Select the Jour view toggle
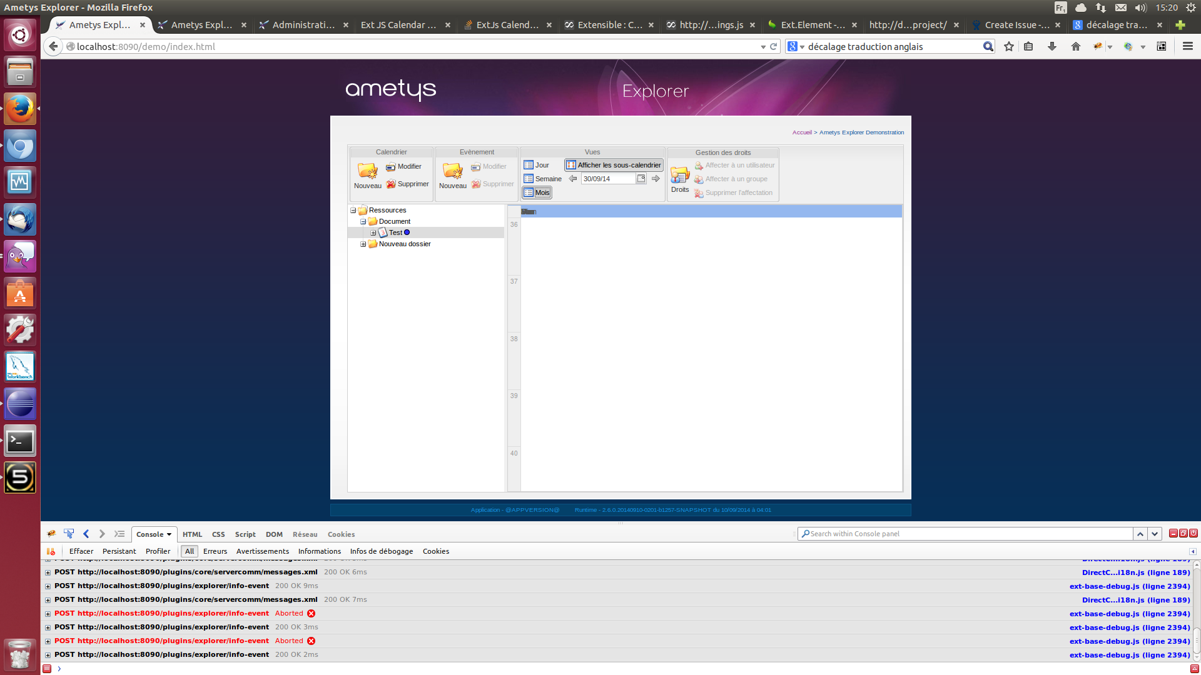 (537, 165)
